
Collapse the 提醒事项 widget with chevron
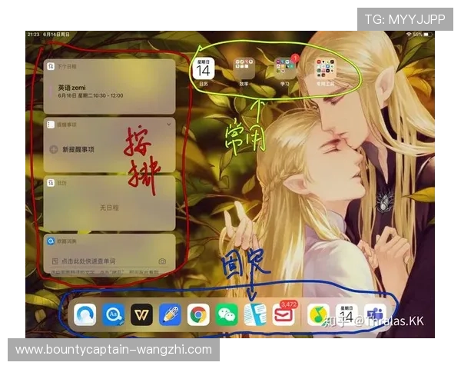[169, 125]
